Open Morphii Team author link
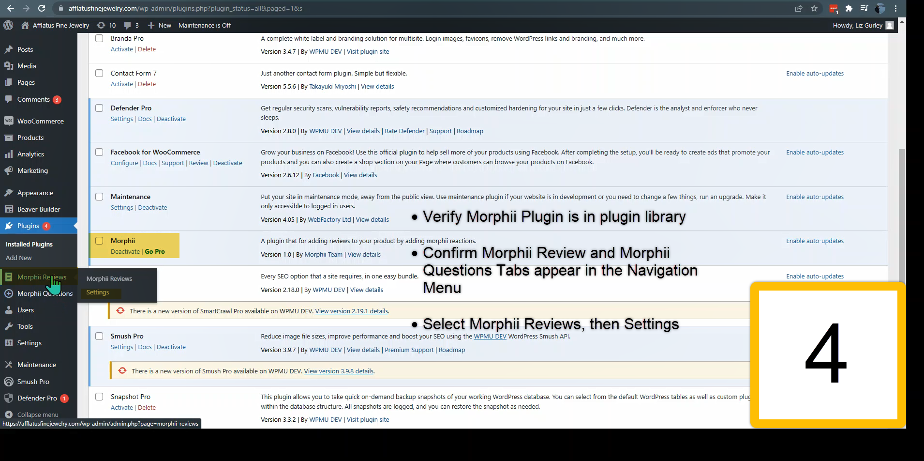The image size is (924, 461). [x=323, y=255]
